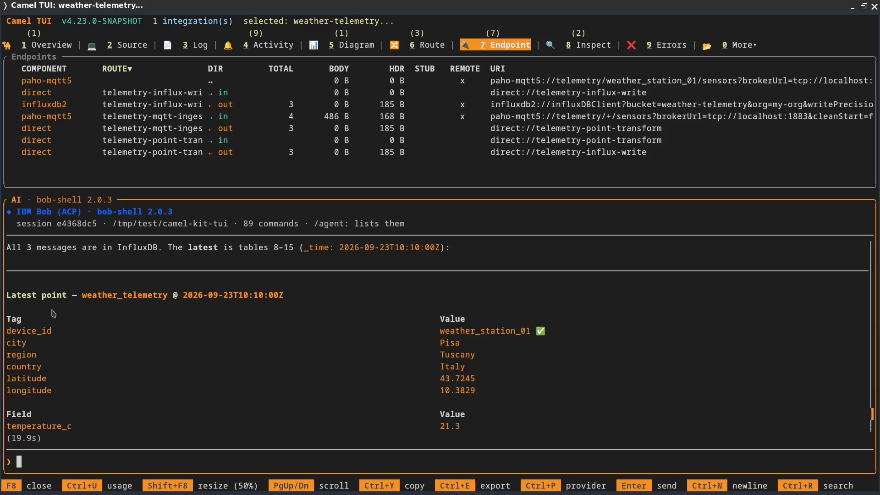Restore the Camel TUI window size

click(x=863, y=6)
